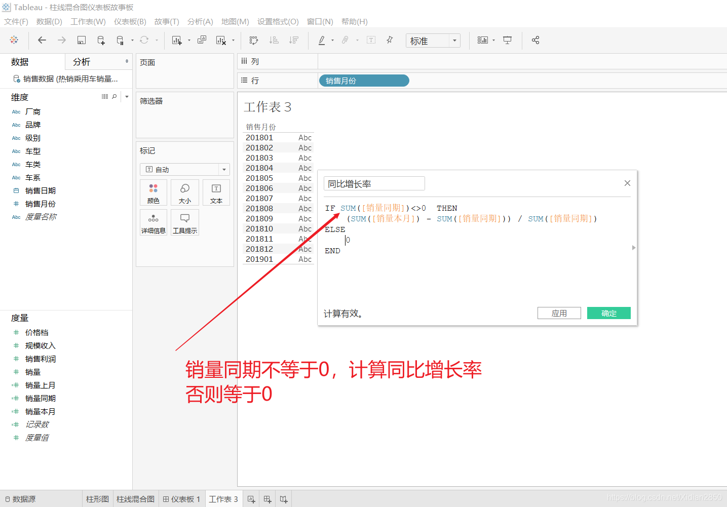727x507 pixels.
Task: Click the calculation name field 同比增长率
Action: [x=374, y=183]
